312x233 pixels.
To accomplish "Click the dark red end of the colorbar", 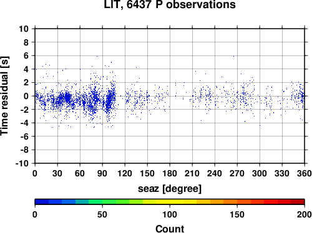I will point(298,202).
